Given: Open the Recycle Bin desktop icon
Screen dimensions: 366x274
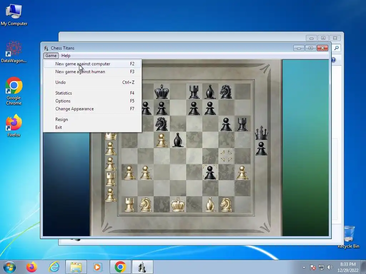Looking at the screenshot, I should coord(348,237).
